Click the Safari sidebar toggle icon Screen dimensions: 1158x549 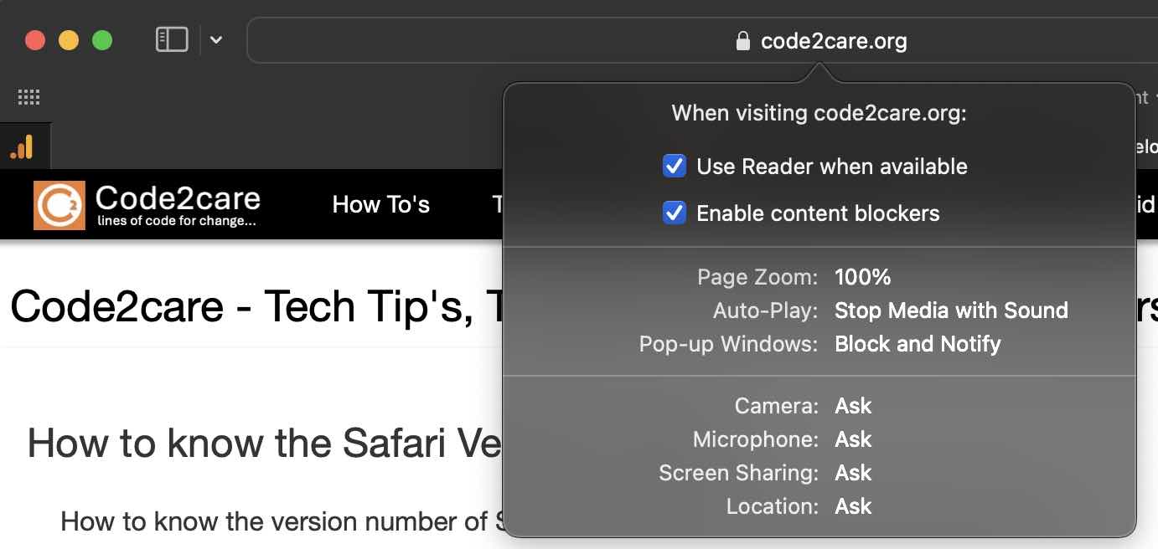[171, 39]
